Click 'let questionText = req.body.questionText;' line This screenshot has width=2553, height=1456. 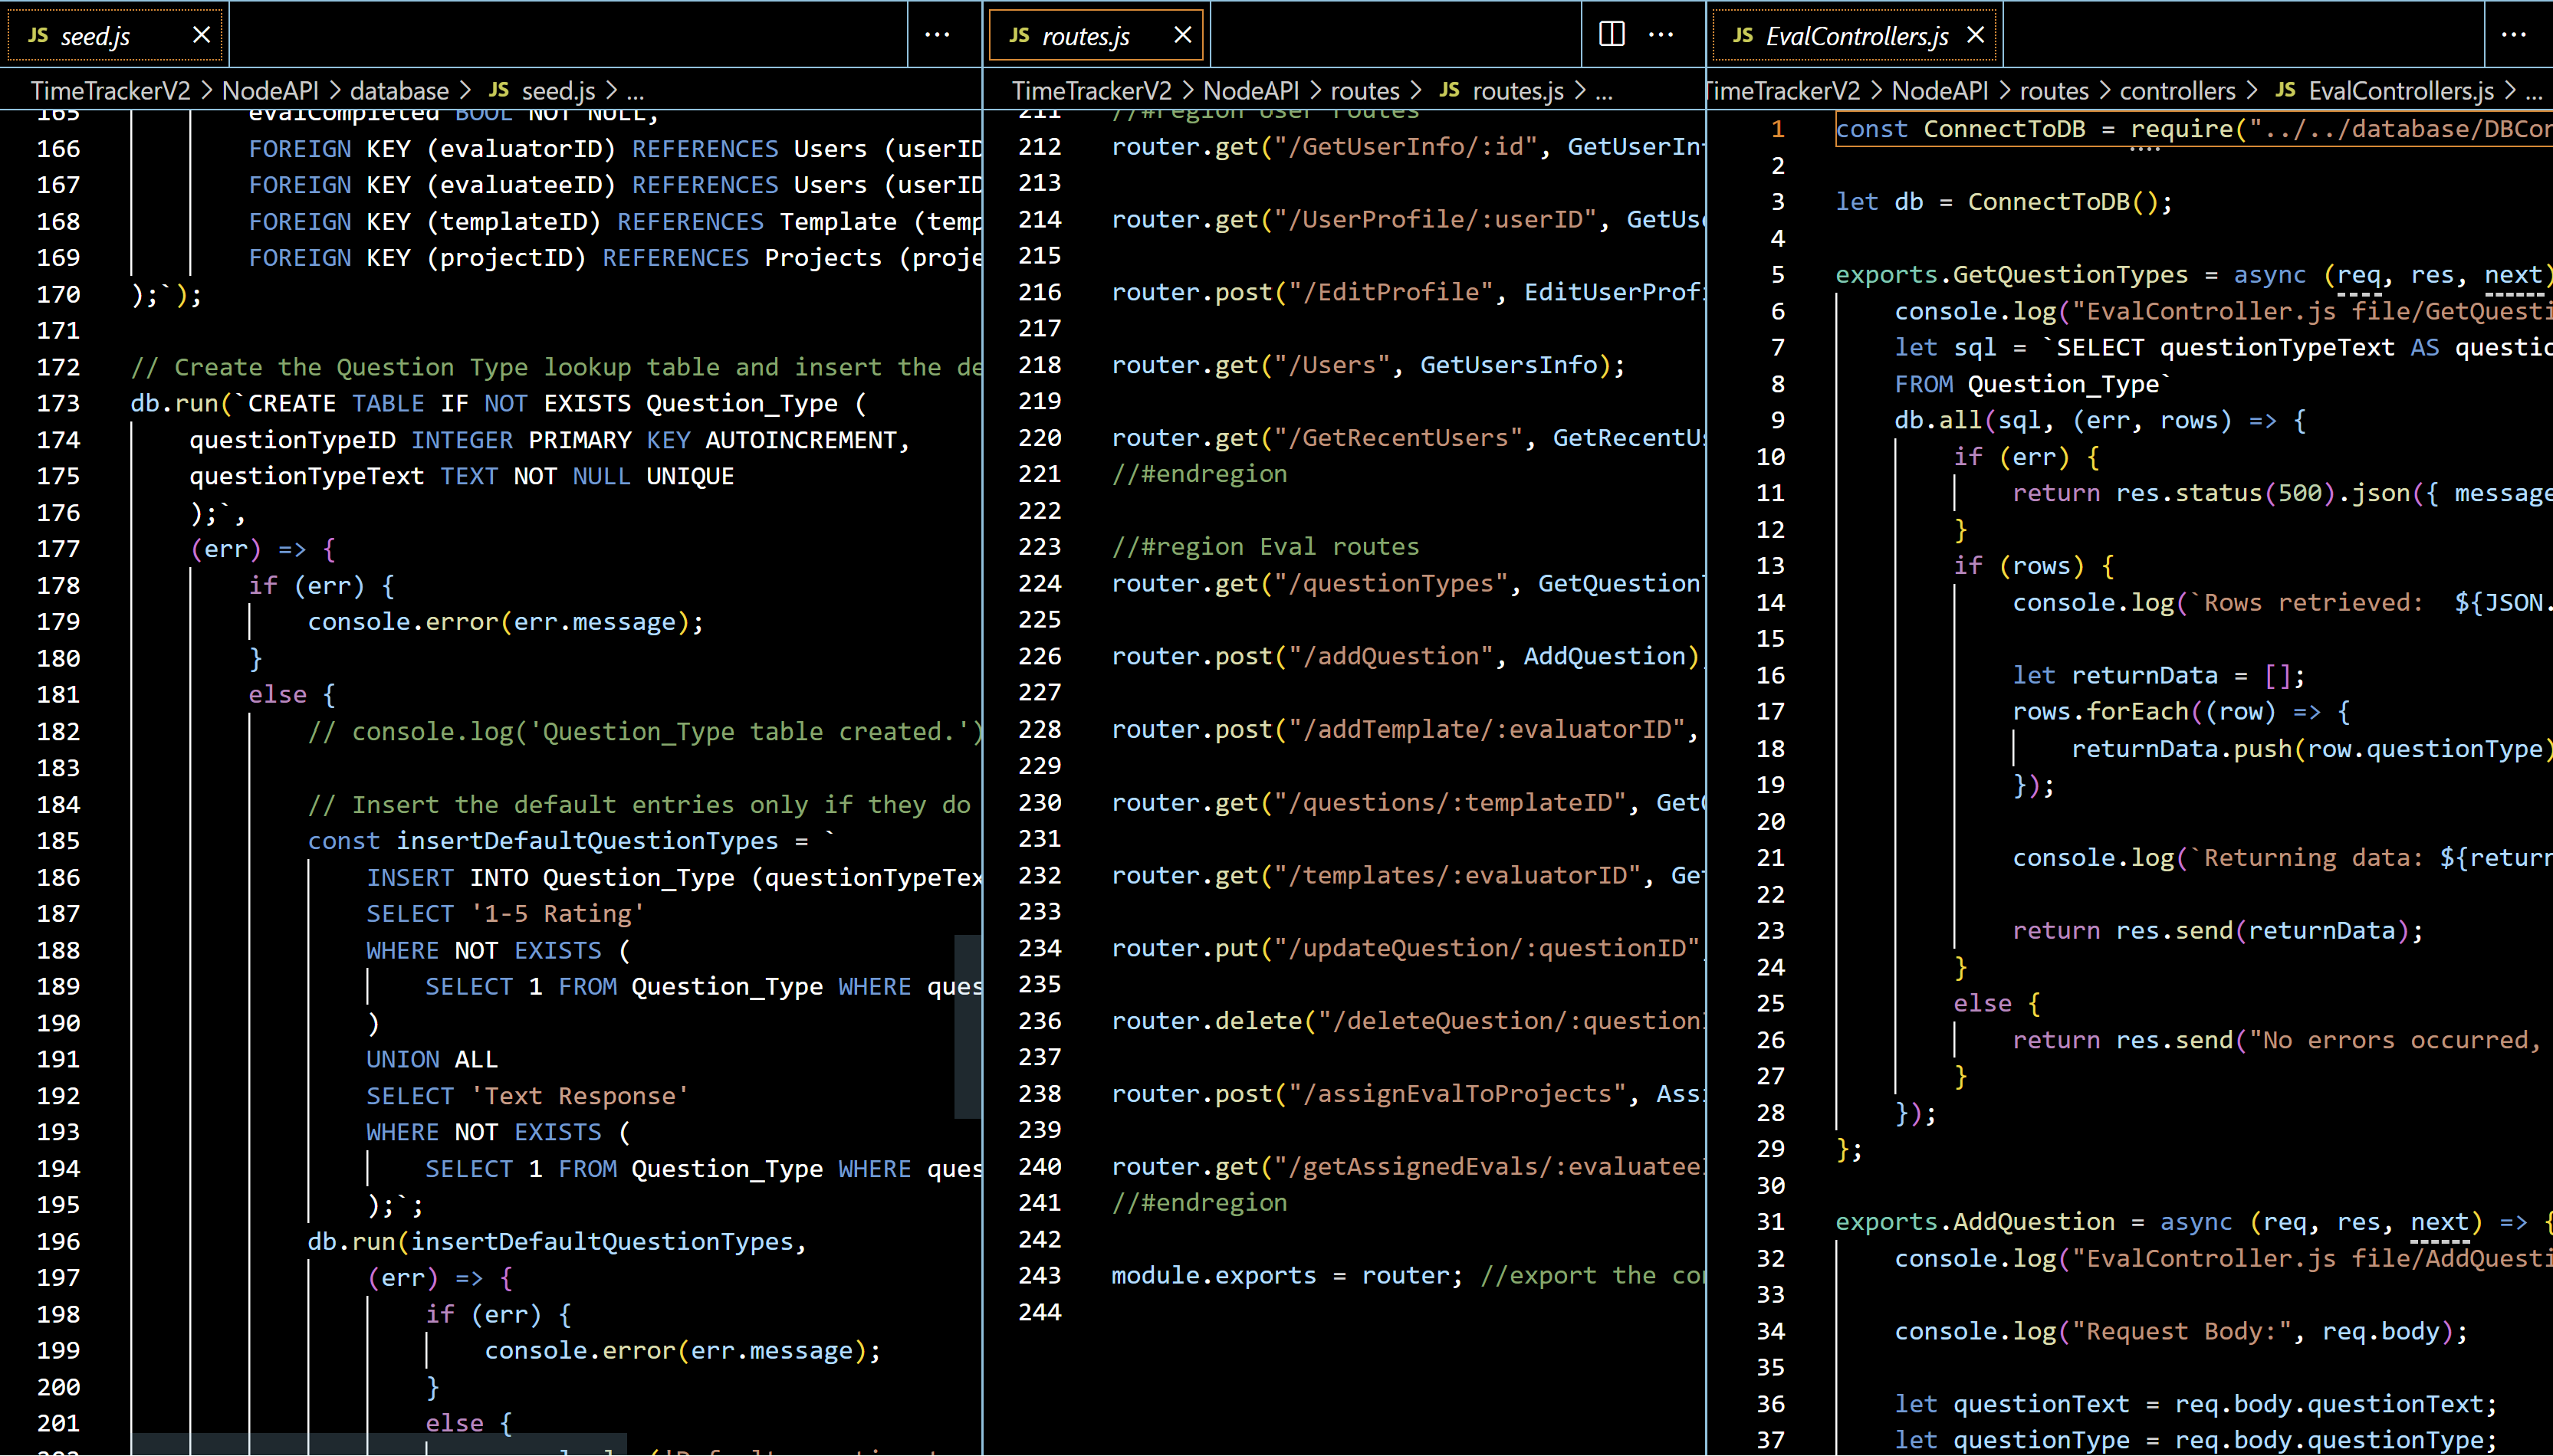point(2196,1405)
